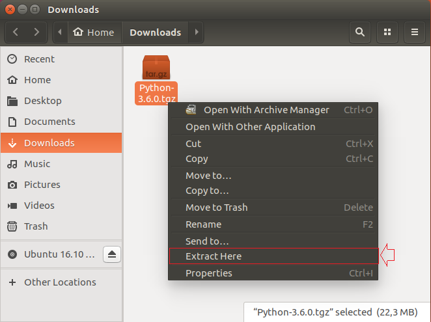
Task: Open Trash in the sidebar
Action: click(61, 226)
